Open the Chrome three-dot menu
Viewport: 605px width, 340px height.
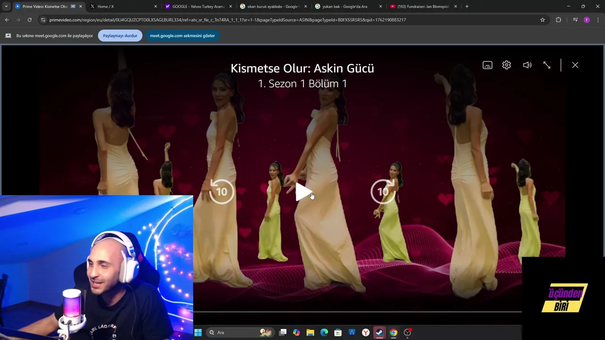click(598, 20)
